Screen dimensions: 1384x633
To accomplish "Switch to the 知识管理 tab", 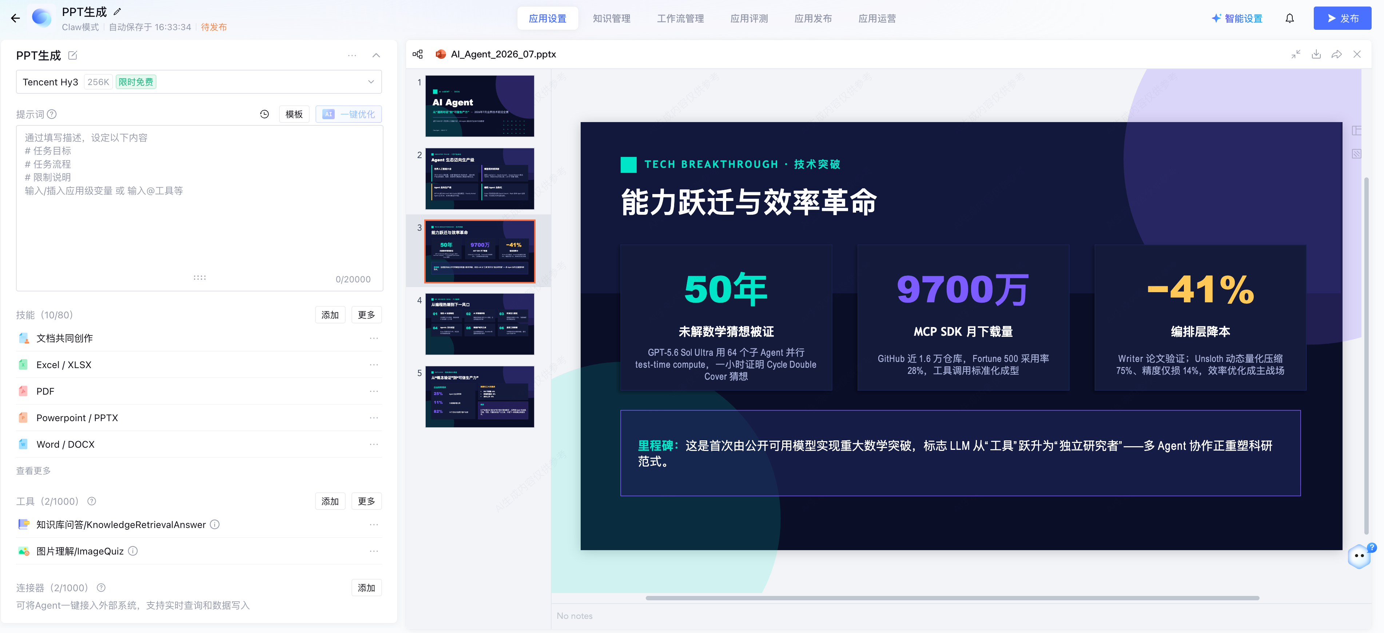I will [611, 18].
